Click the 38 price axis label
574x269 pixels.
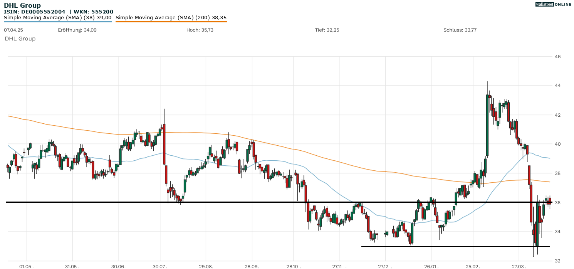[x=557, y=173]
